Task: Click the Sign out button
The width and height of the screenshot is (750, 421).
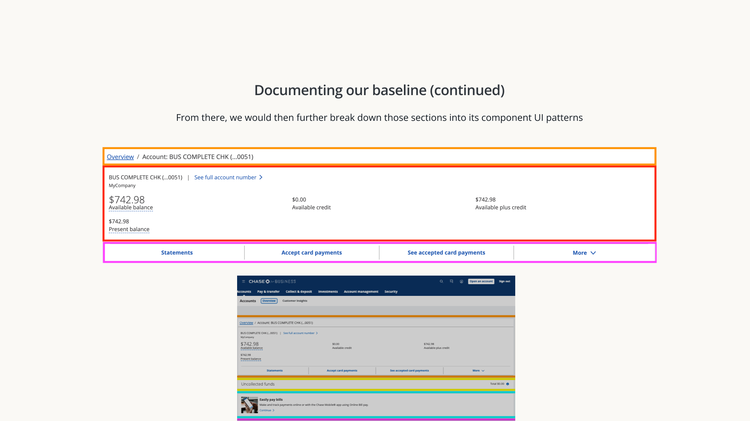Action: [504, 281]
